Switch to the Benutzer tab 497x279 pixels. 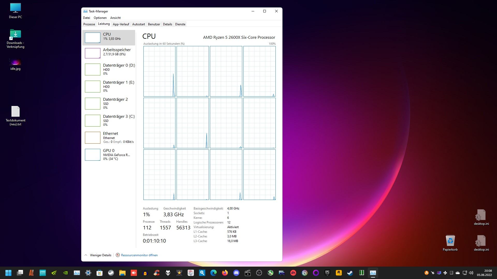tap(154, 24)
